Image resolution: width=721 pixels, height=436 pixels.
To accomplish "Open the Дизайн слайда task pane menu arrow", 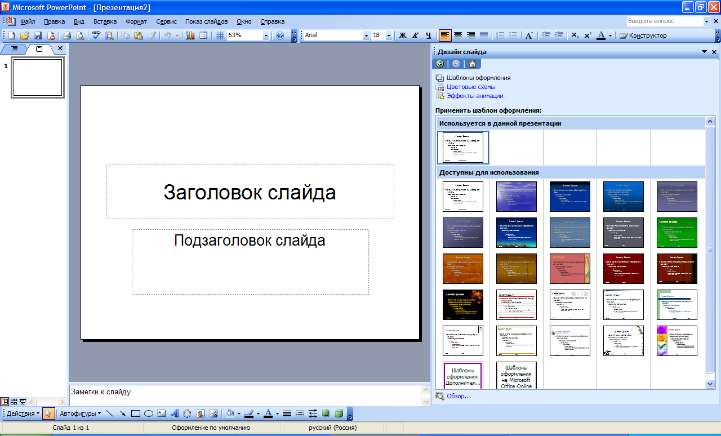I will tap(704, 52).
